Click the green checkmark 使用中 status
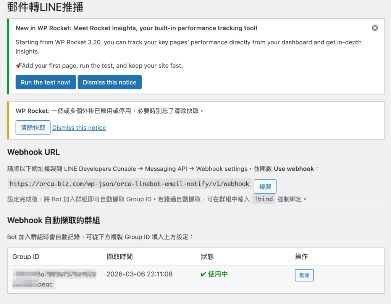 pyautogui.click(x=214, y=274)
